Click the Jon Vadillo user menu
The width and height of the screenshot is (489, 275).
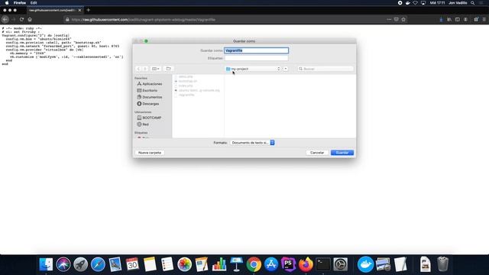tap(458, 3)
